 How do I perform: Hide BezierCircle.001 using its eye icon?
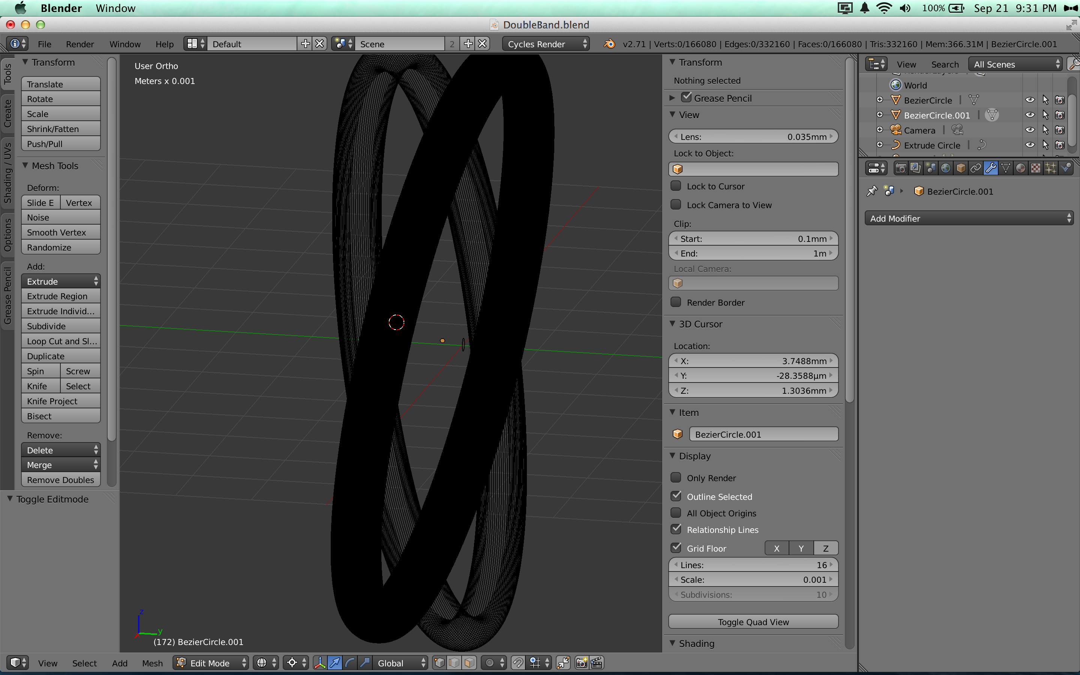[x=1030, y=115]
